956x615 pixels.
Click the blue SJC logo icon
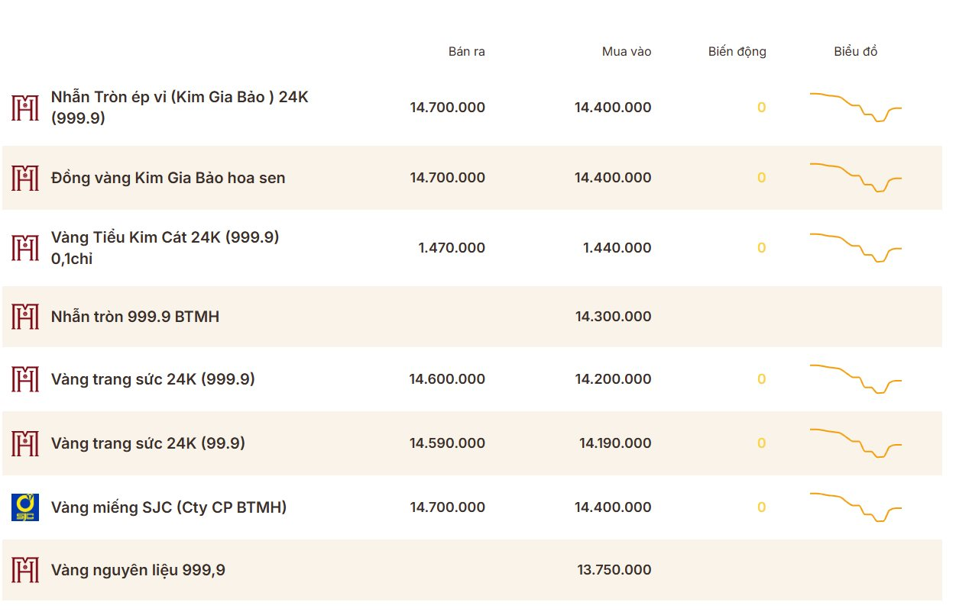(25, 507)
